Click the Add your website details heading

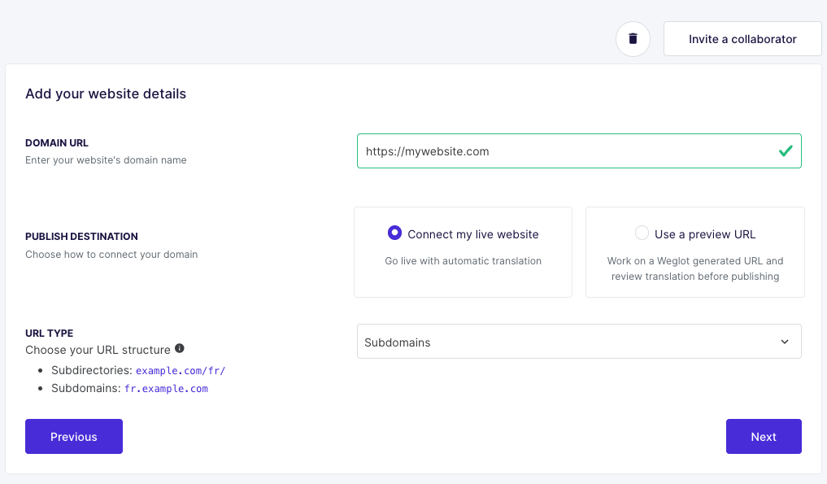pyautogui.click(x=106, y=94)
